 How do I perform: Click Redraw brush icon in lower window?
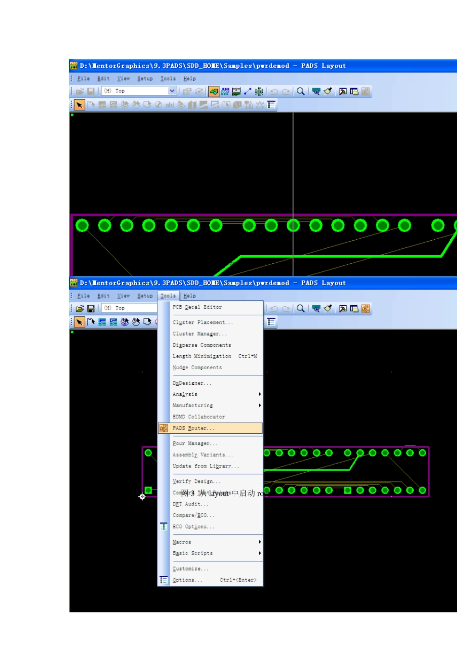click(x=328, y=309)
